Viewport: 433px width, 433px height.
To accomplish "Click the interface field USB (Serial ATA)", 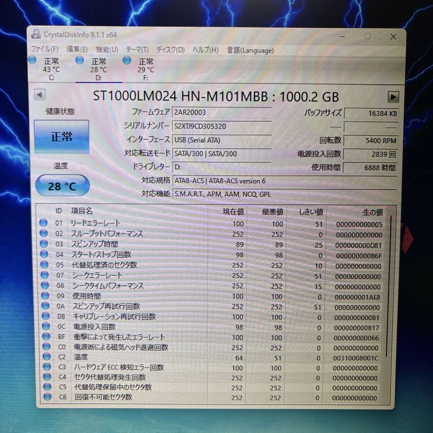I will [222, 140].
